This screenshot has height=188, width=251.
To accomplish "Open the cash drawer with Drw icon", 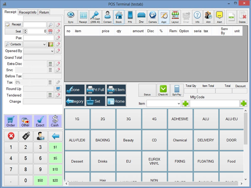I will coord(141,17).
